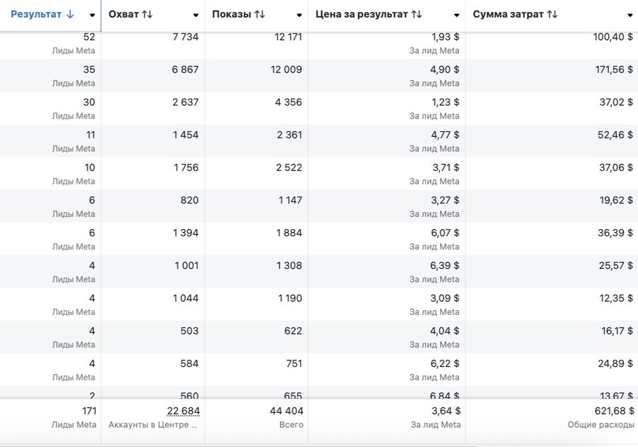Image resolution: width=638 pixels, height=447 pixels.
Task: Click sort arrows icon beside Сумма затрат
Action: click(x=552, y=14)
